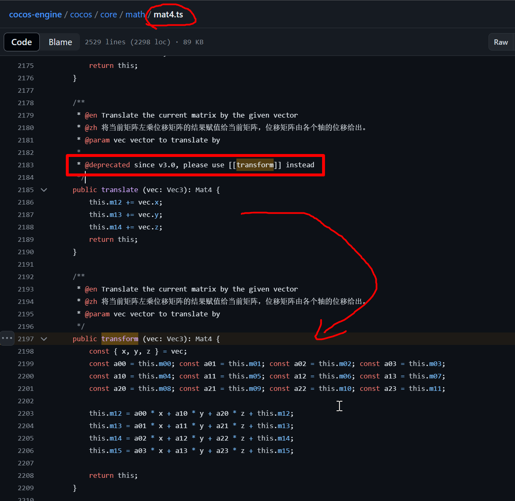Screen dimensions: 515x501
Task: Click line number 2209
Action: tap(26, 488)
